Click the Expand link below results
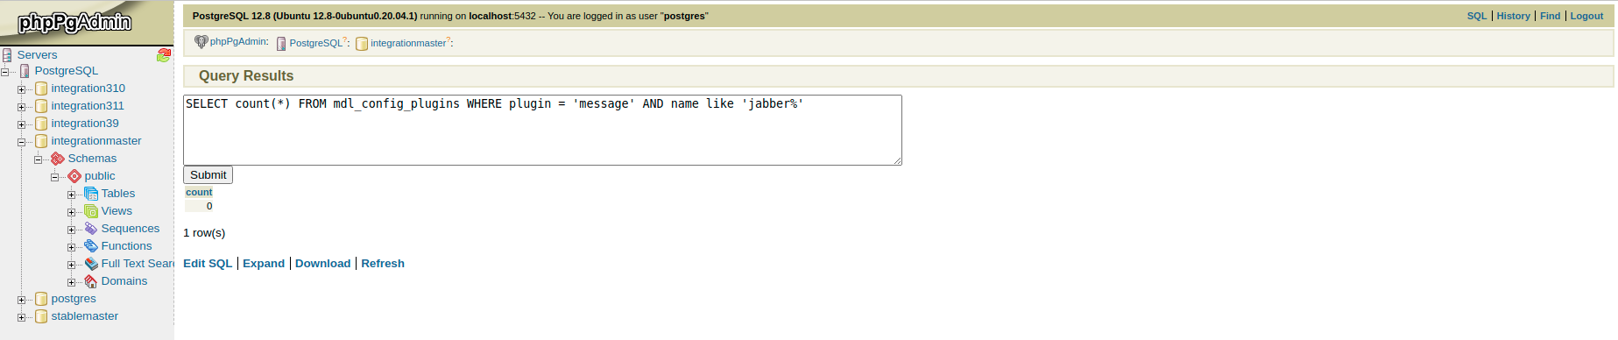The height and width of the screenshot is (340, 1618). 264,264
